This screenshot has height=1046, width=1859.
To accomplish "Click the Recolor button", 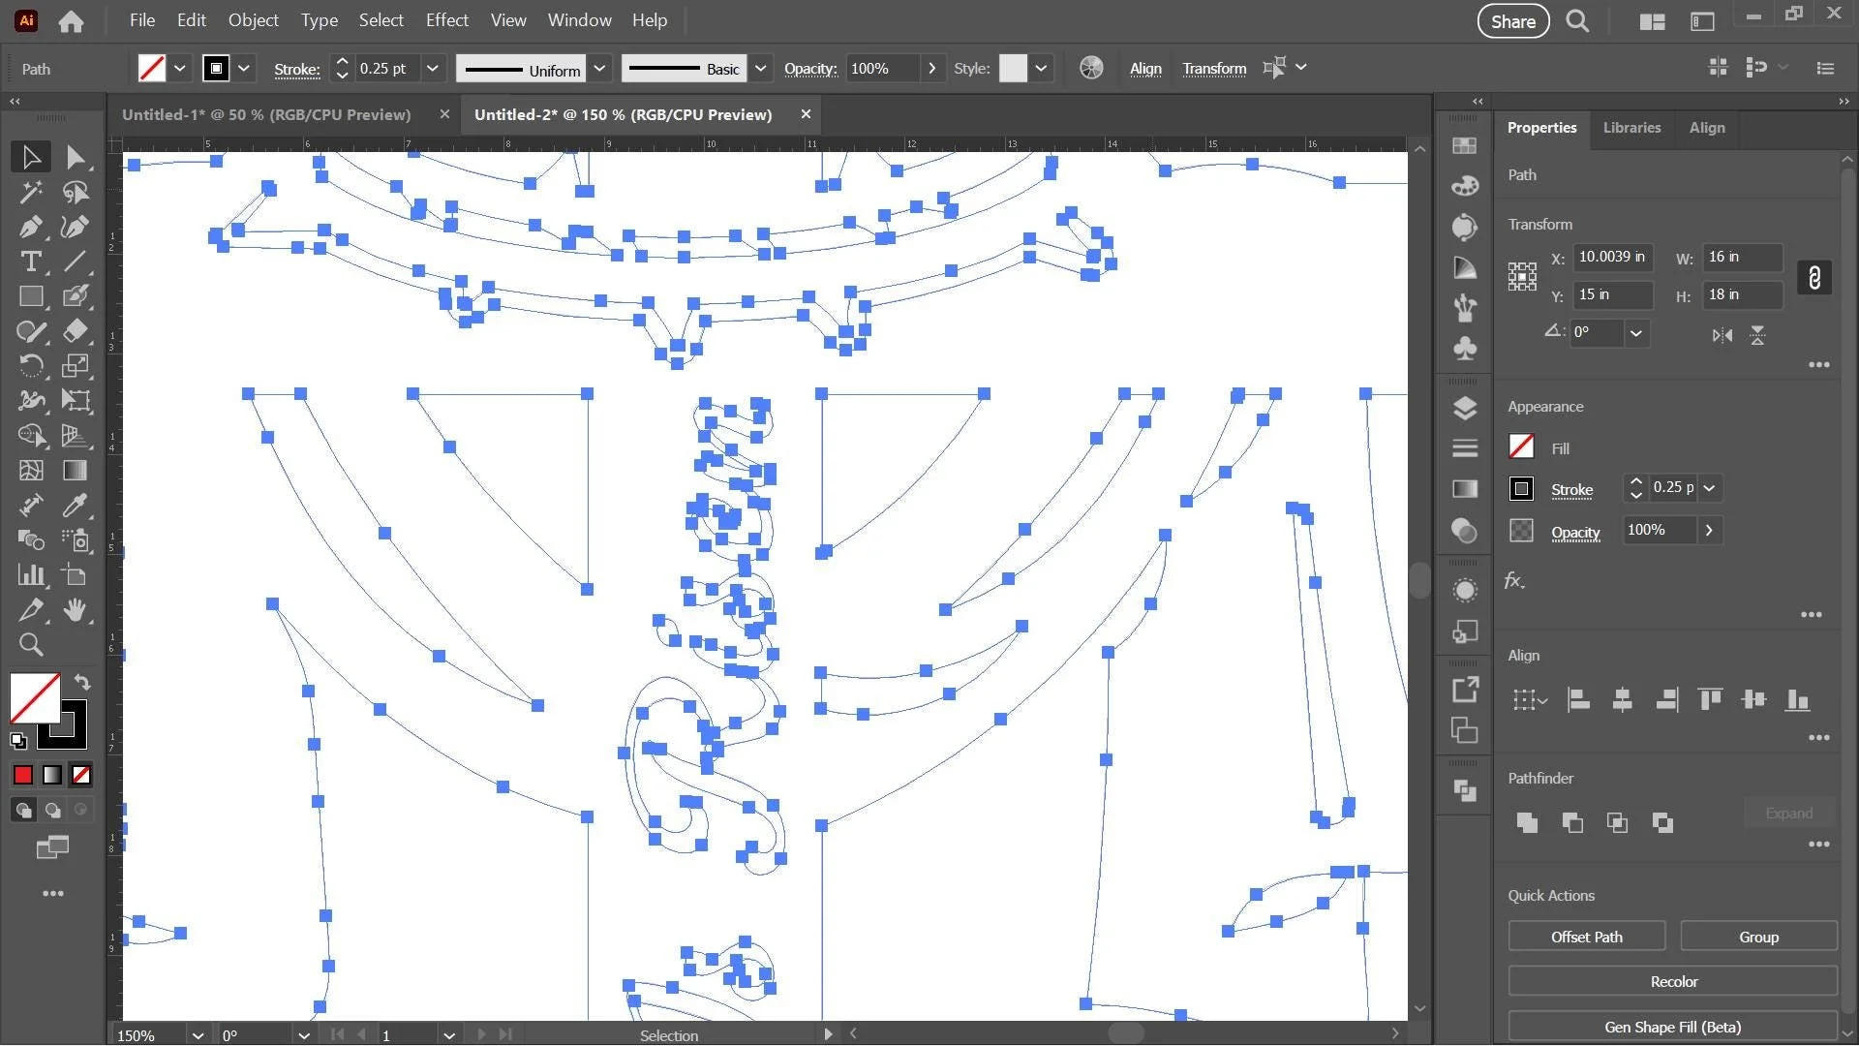I will [1673, 981].
